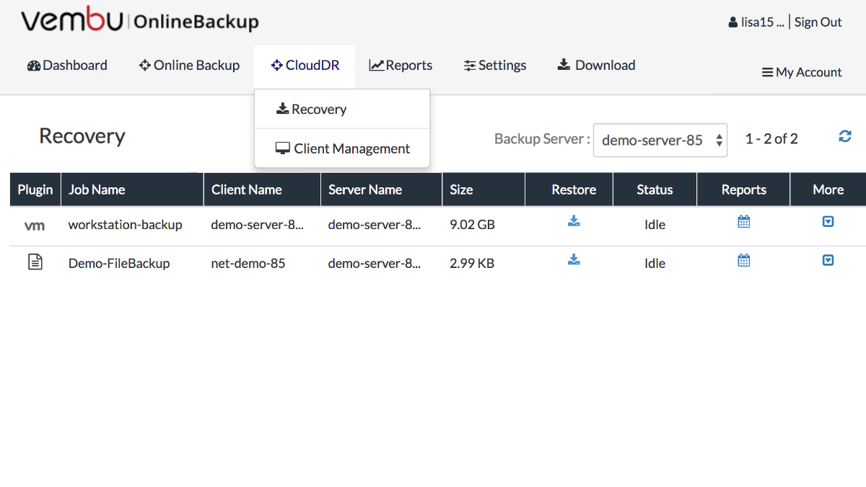Open reports calendar for Demo-FileBackup

744,260
